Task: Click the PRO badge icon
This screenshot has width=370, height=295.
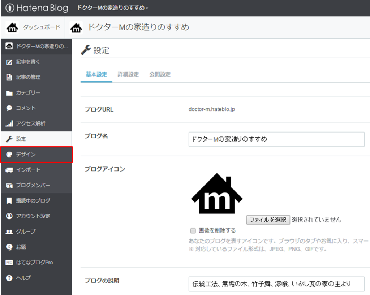Action: [9, 263]
